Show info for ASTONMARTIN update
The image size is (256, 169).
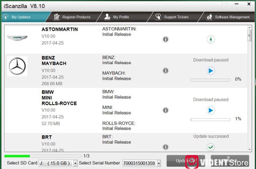(x=166, y=39)
